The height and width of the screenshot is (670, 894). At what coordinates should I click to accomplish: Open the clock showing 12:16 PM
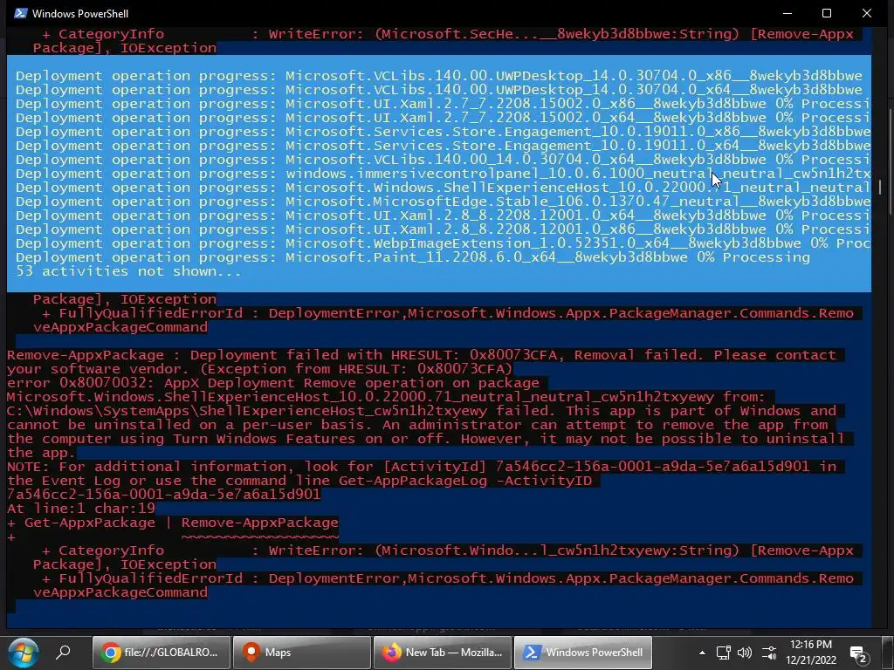point(811,653)
